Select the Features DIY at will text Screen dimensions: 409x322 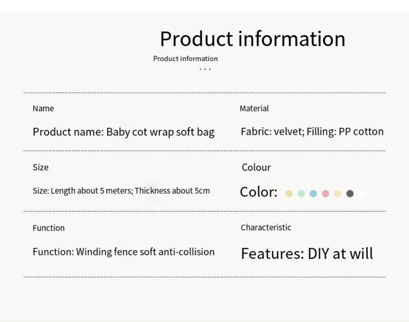(307, 254)
